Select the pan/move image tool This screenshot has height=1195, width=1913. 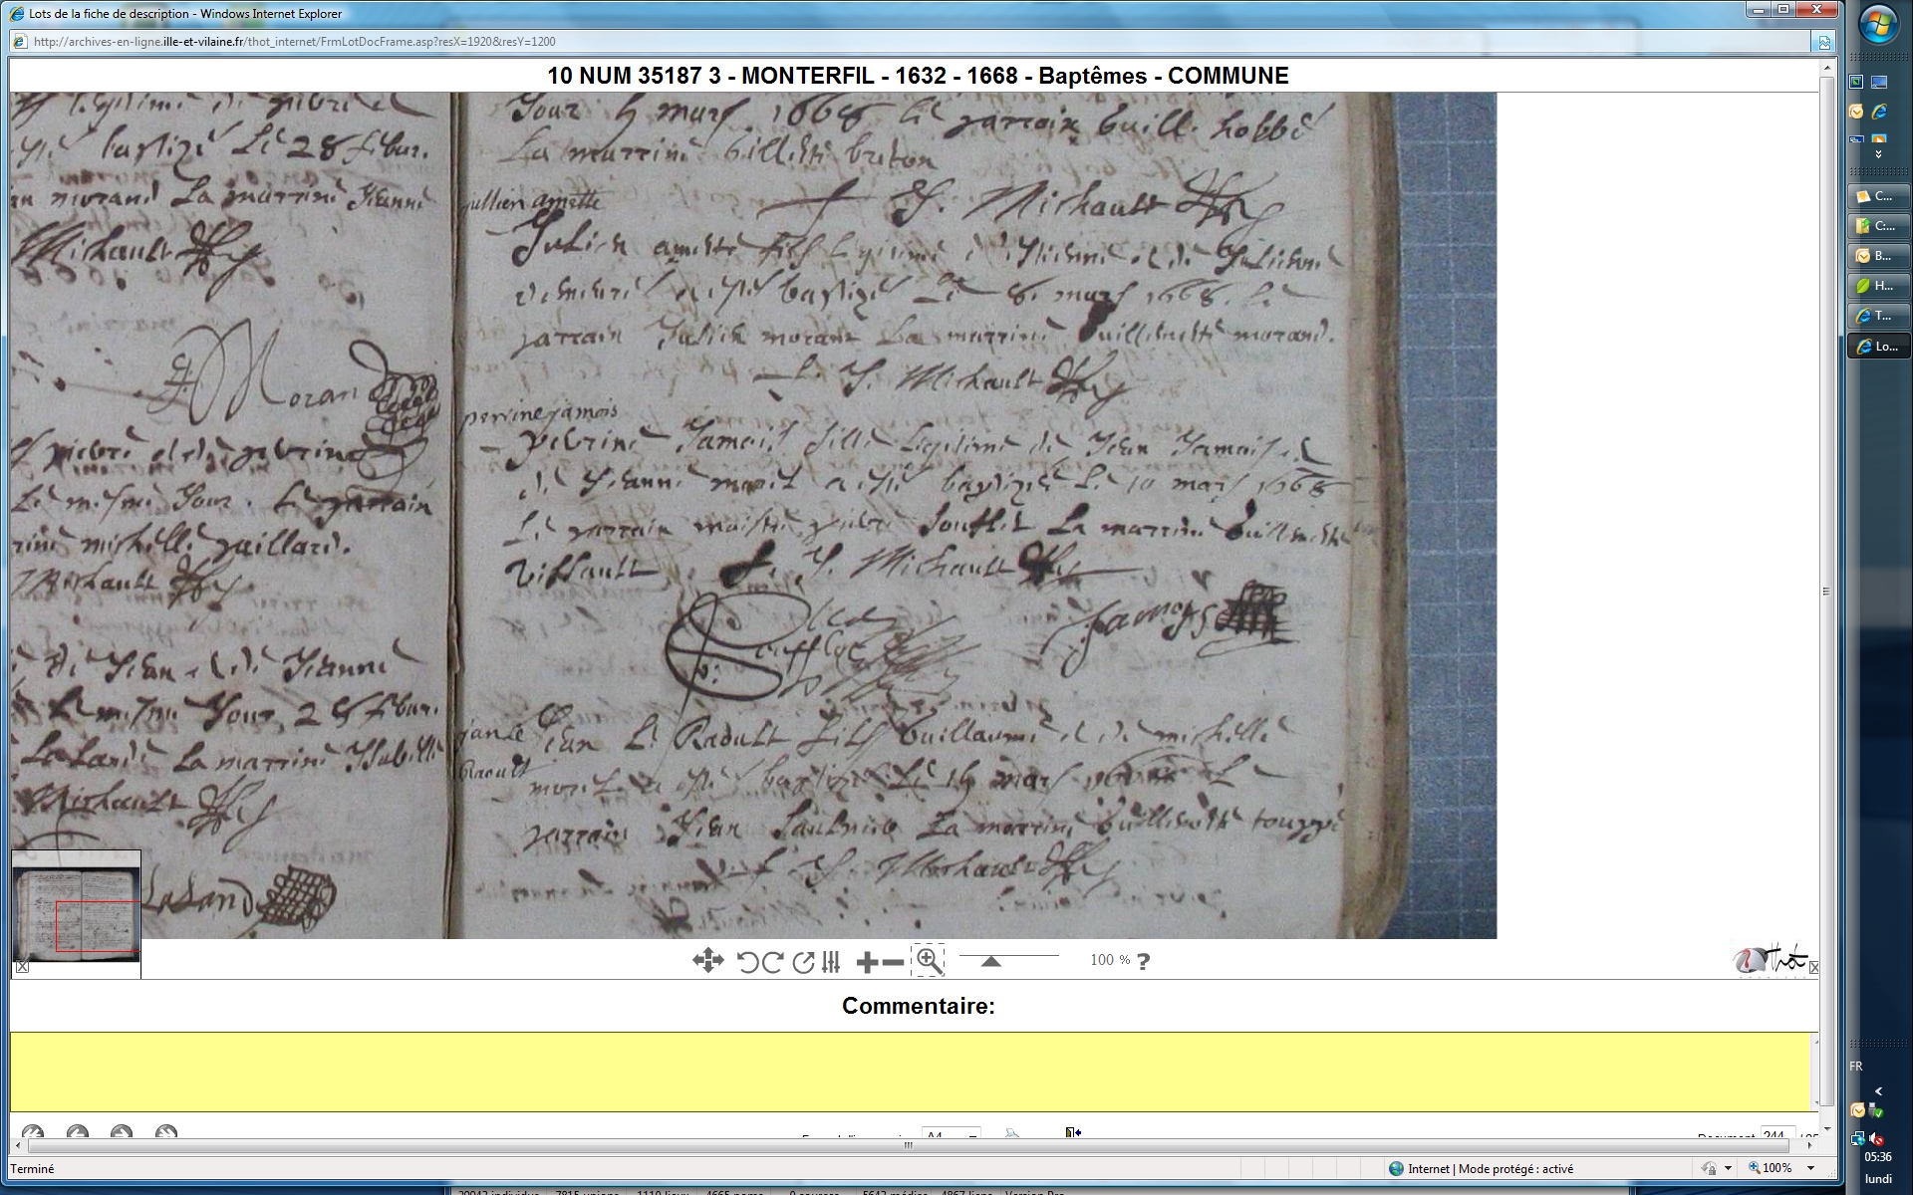(x=707, y=961)
